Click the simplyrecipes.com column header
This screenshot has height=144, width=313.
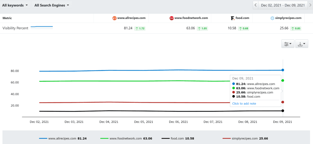(288, 18)
